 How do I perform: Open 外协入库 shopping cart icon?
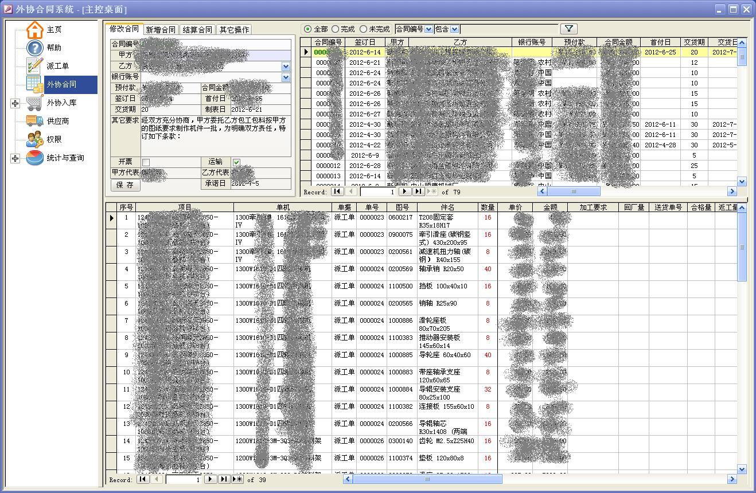(35, 103)
